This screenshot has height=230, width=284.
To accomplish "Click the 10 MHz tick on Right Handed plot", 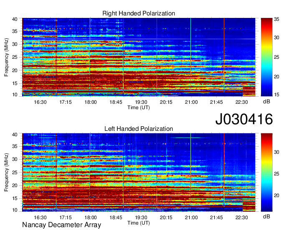I will [15, 95].
